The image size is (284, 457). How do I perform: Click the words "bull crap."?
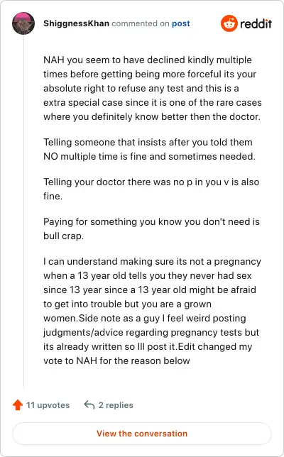(64, 236)
